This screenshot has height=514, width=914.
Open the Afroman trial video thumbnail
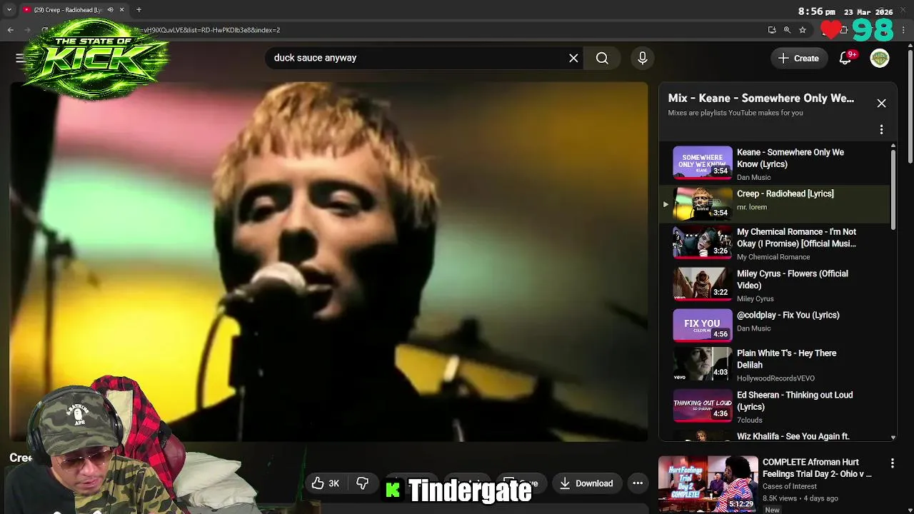708,483
